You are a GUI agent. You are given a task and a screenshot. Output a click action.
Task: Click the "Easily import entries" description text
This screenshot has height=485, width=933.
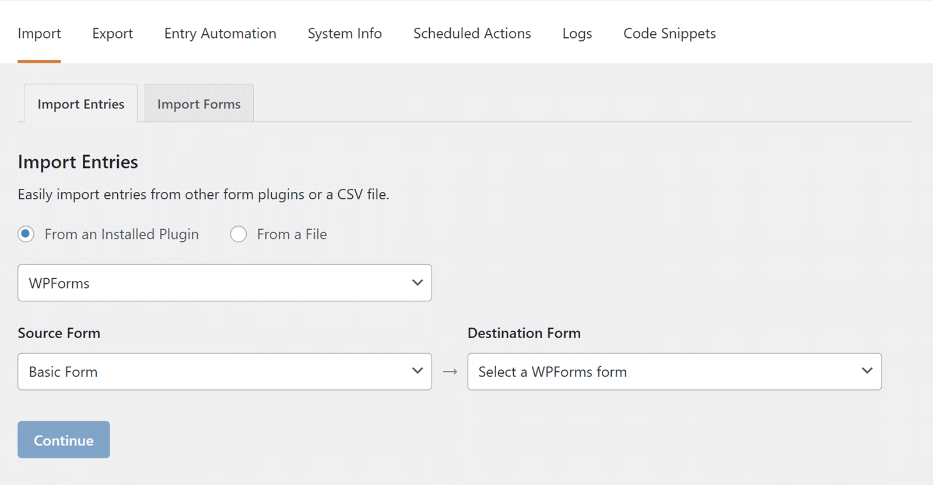[204, 194]
